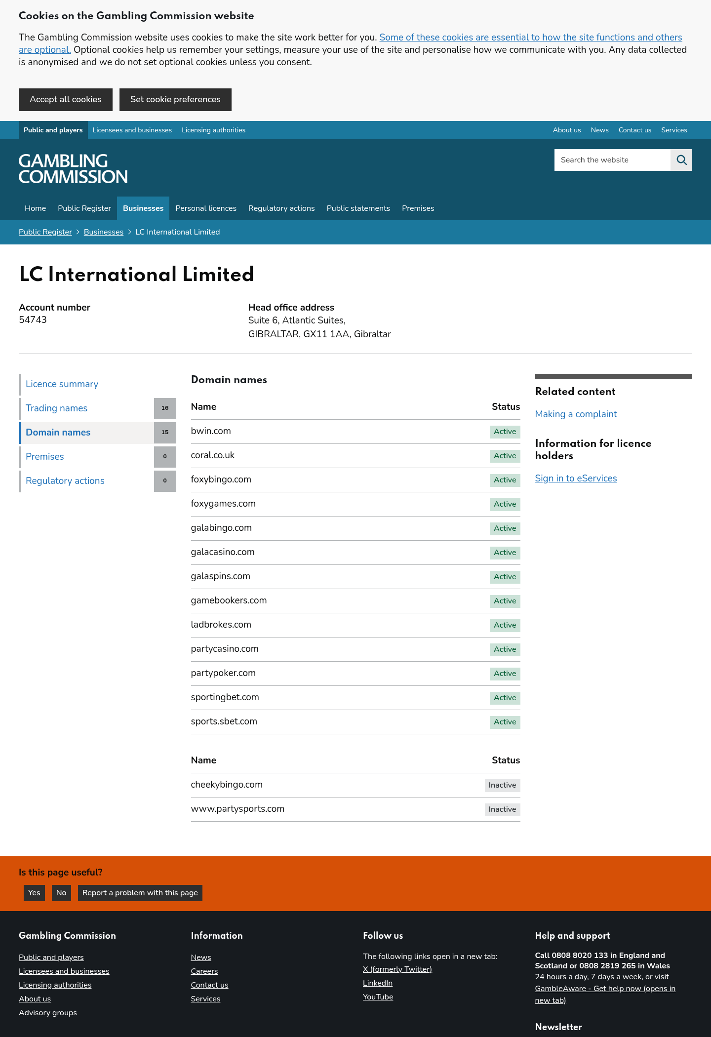Open footer Public and players link

(x=51, y=957)
